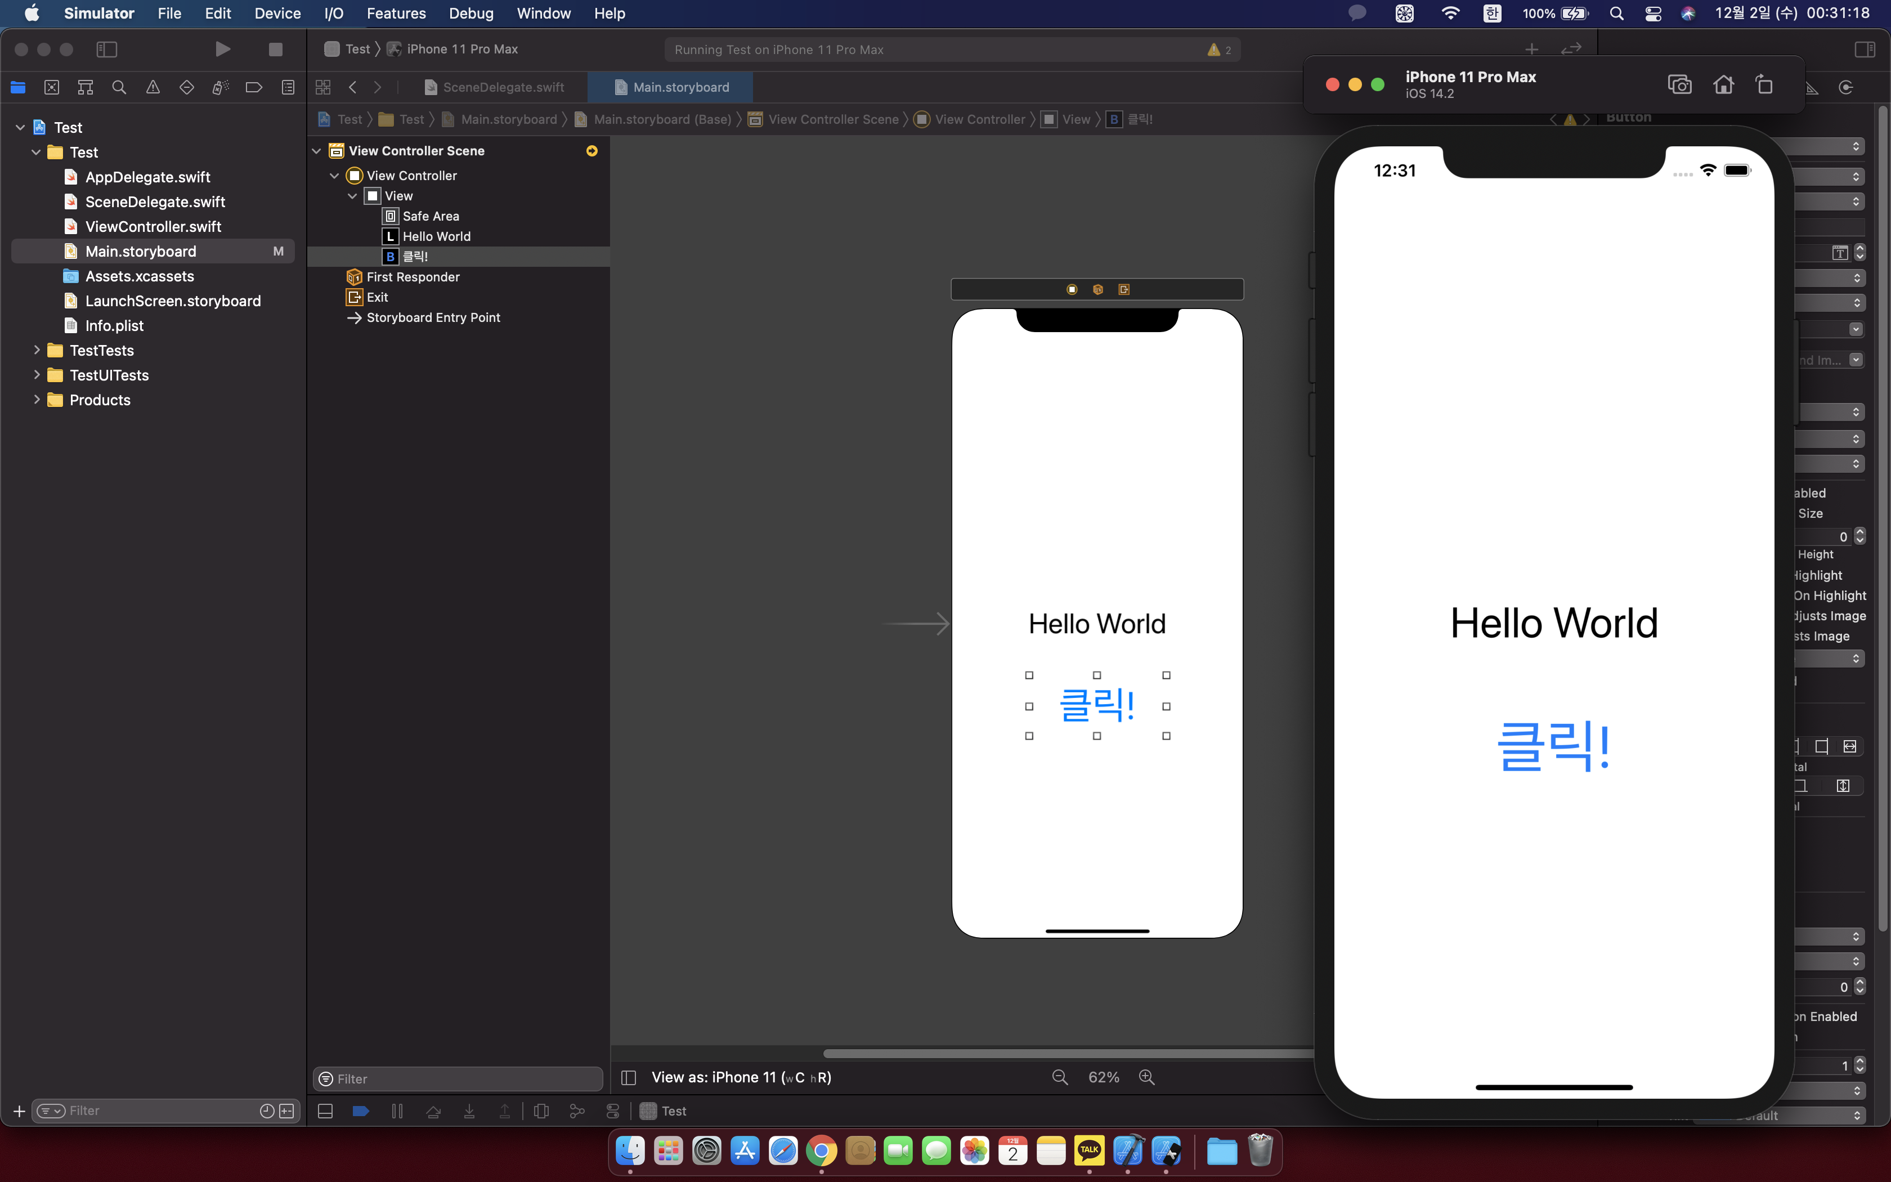This screenshot has width=1891, height=1182.
Task: Select ViewController.swift file
Action: pyautogui.click(x=153, y=227)
